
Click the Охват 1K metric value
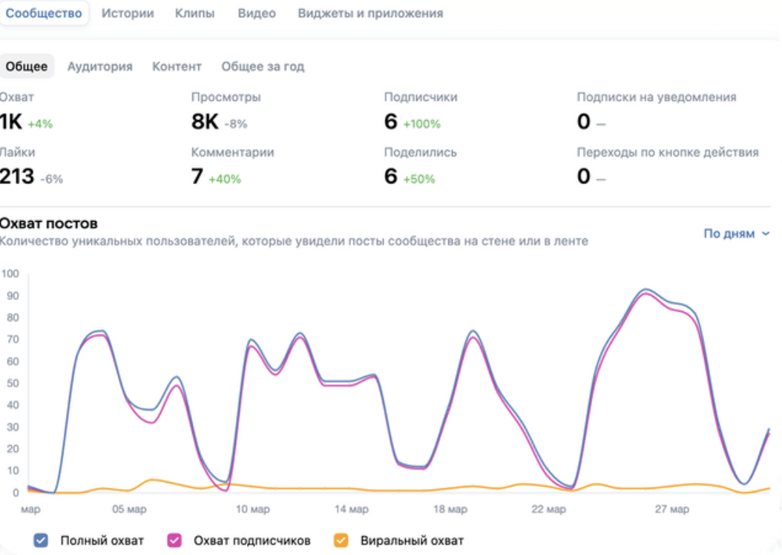(x=11, y=122)
